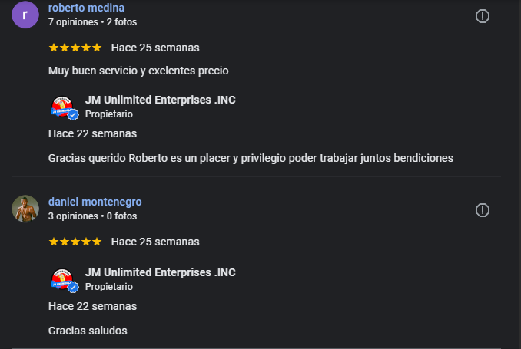Click the "Gracias saludos" owner reply

point(87,331)
